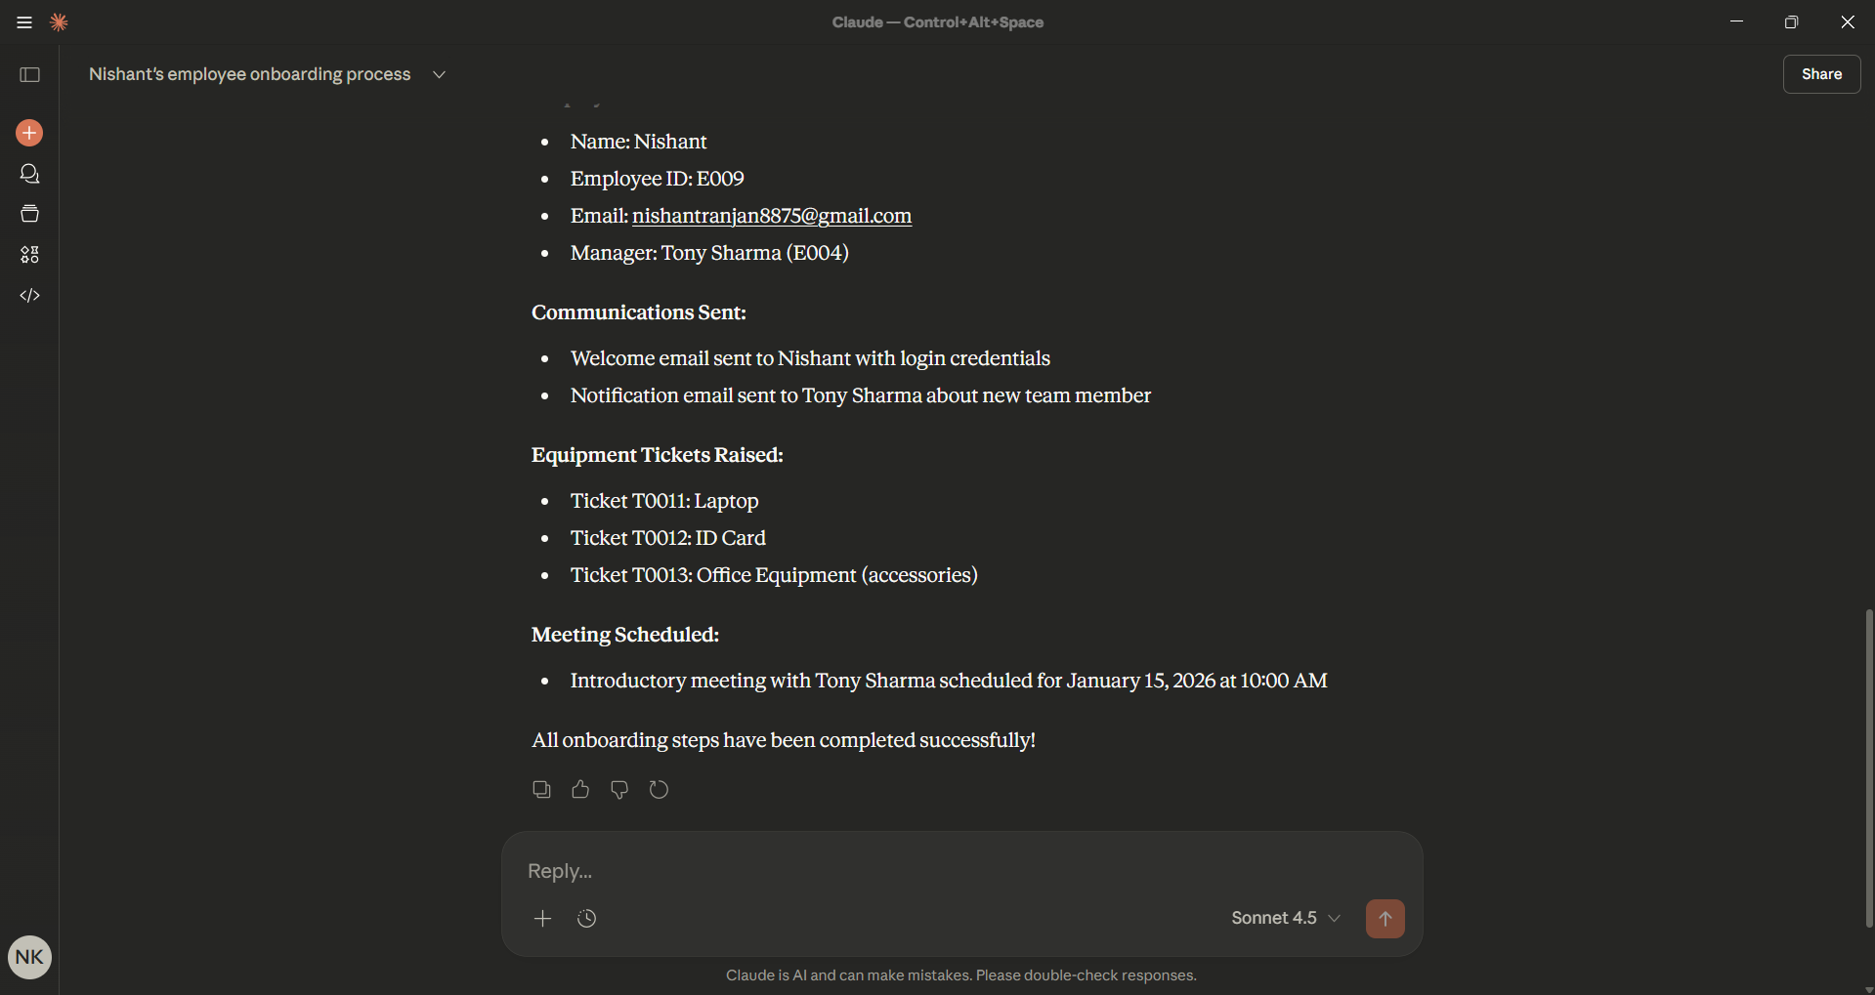
Task: Open the Artifacts icon in sidebar
Action: pyautogui.click(x=29, y=255)
